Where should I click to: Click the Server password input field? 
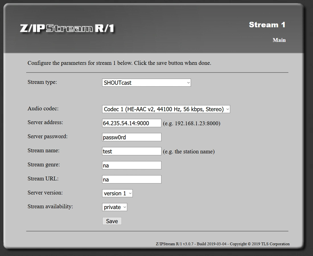pyautogui.click(x=131, y=137)
